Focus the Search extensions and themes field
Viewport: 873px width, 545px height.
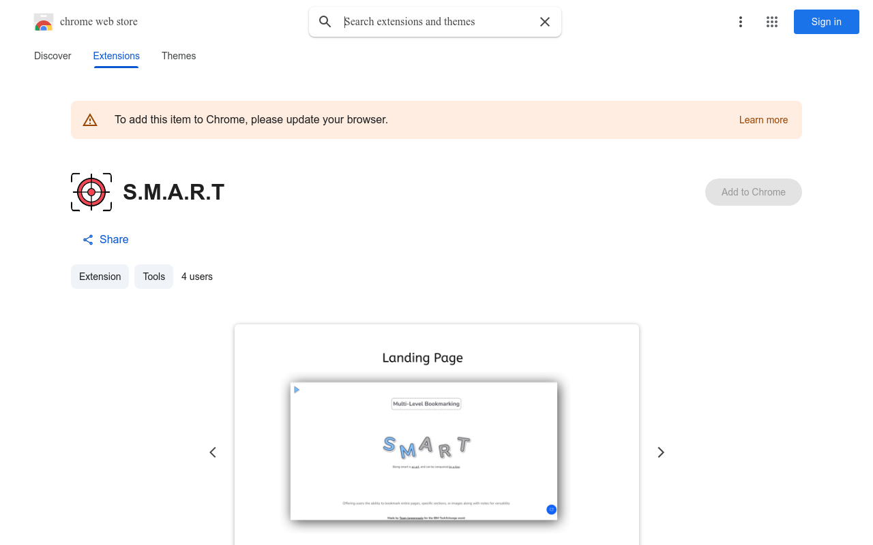click(436, 22)
